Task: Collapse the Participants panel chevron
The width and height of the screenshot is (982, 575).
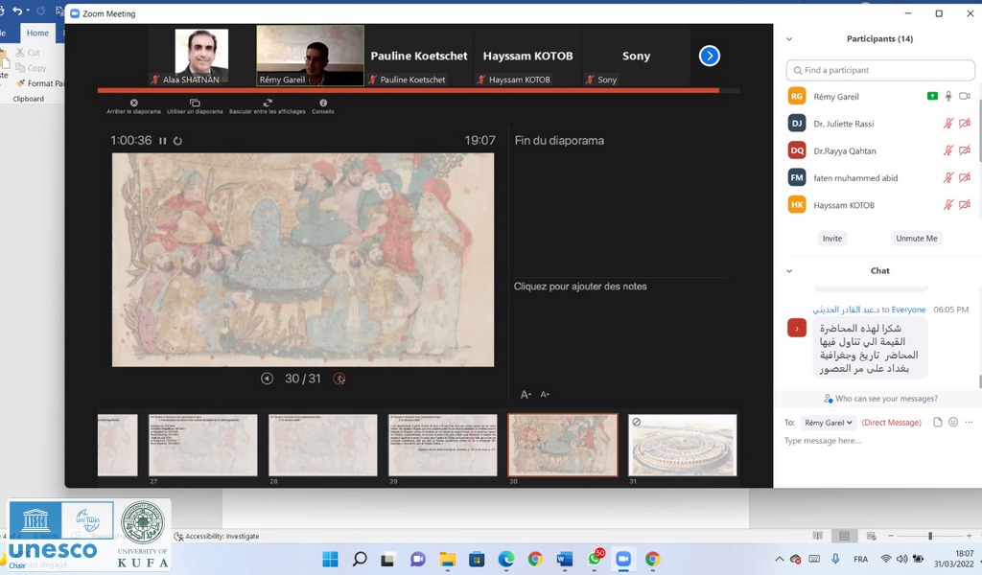Action: click(x=789, y=39)
